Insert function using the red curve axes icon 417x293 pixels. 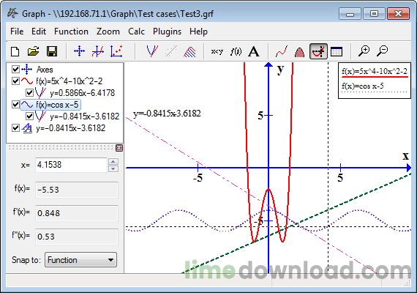[97, 51]
